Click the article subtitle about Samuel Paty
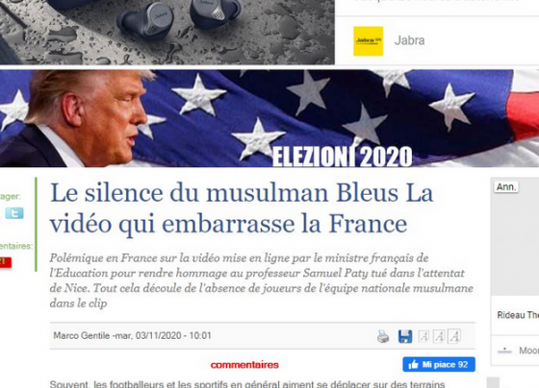This screenshot has height=388, width=539. 261,280
